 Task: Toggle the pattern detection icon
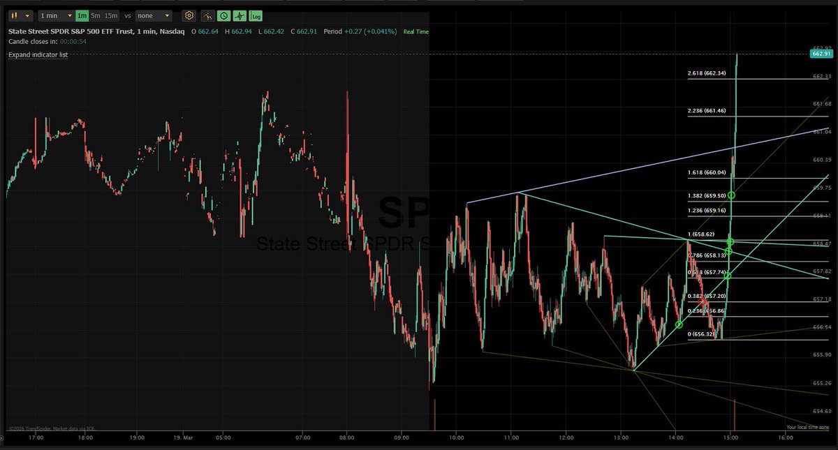click(x=207, y=15)
